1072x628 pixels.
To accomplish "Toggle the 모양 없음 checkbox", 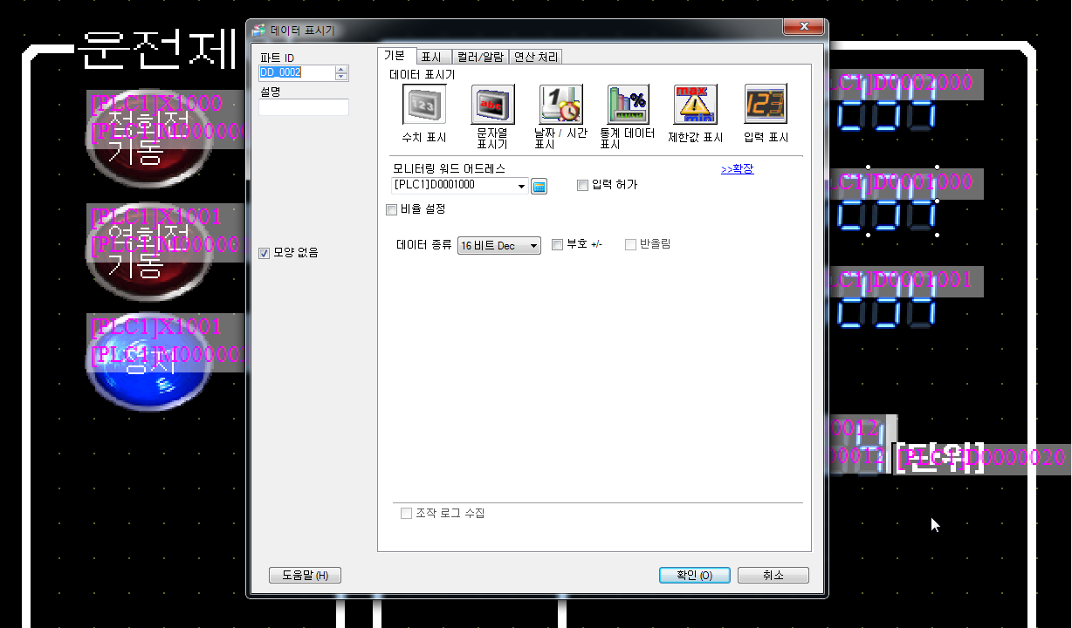I will click(x=265, y=253).
